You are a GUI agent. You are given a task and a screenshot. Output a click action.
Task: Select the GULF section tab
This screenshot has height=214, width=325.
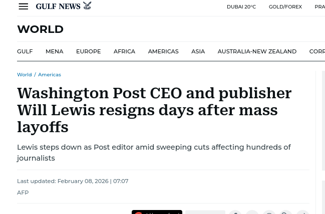tap(25, 51)
